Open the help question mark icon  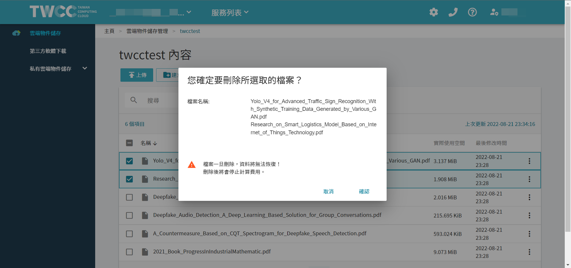(472, 12)
